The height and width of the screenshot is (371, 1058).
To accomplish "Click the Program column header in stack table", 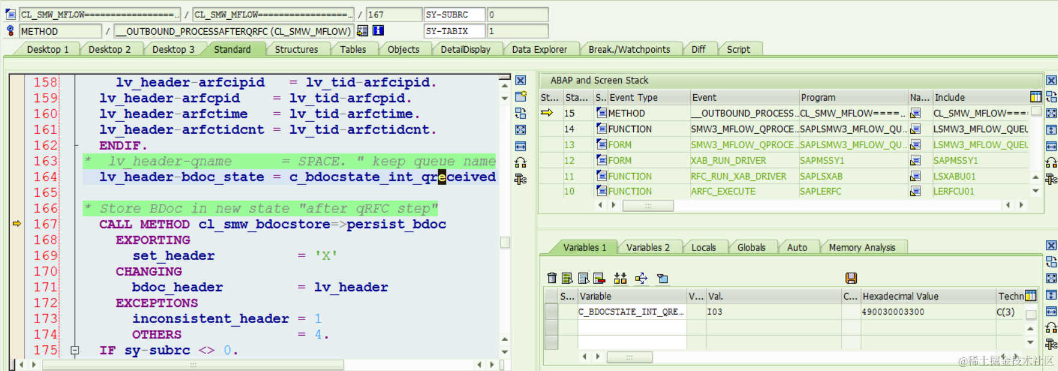I will tap(853, 97).
